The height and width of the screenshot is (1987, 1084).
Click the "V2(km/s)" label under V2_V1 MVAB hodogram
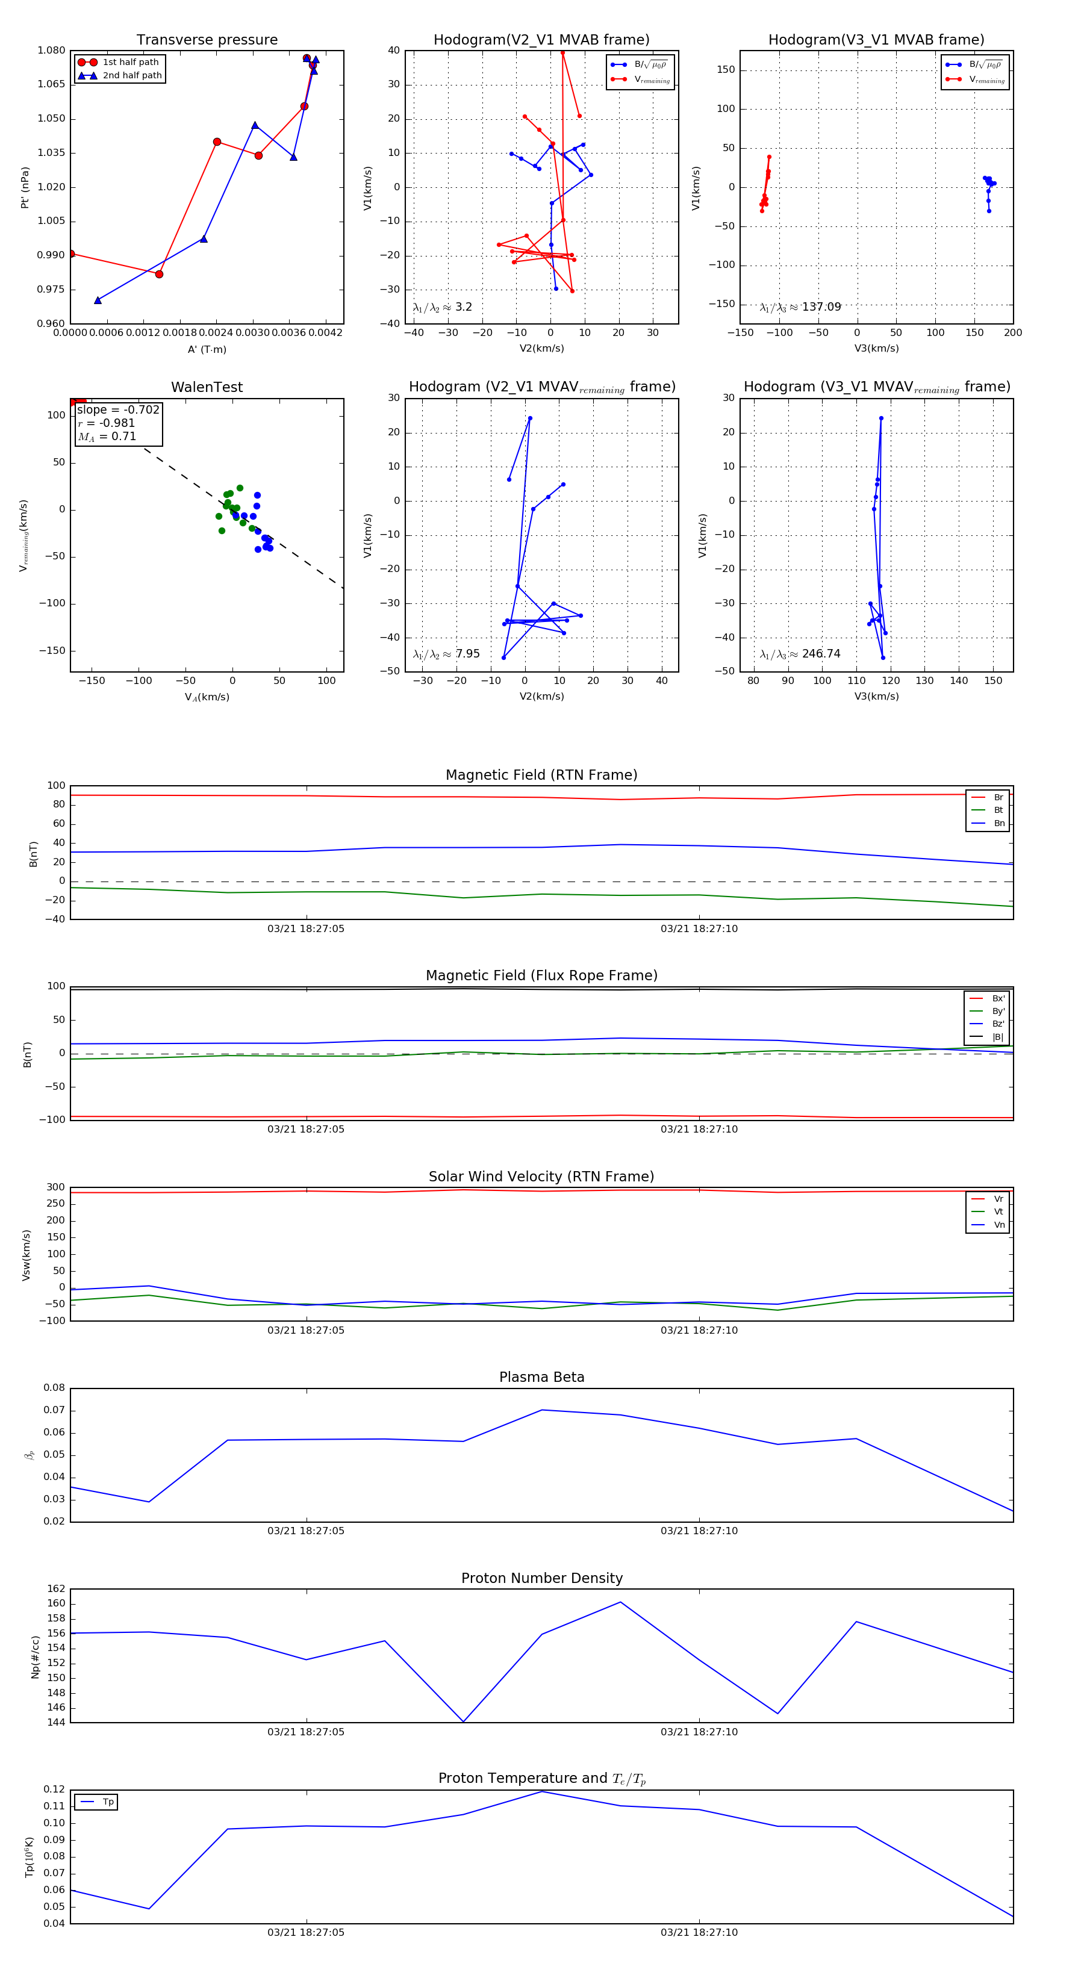(541, 349)
